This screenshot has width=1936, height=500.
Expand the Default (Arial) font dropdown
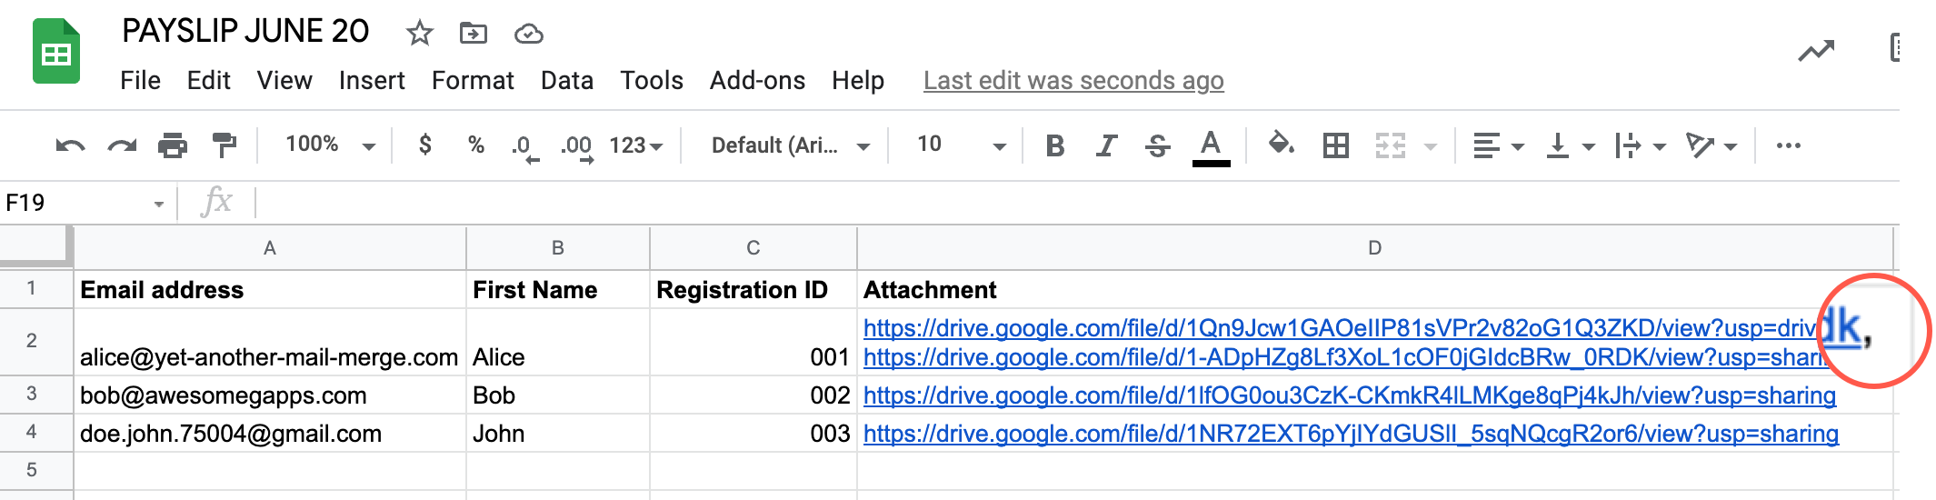pyautogui.click(x=789, y=145)
